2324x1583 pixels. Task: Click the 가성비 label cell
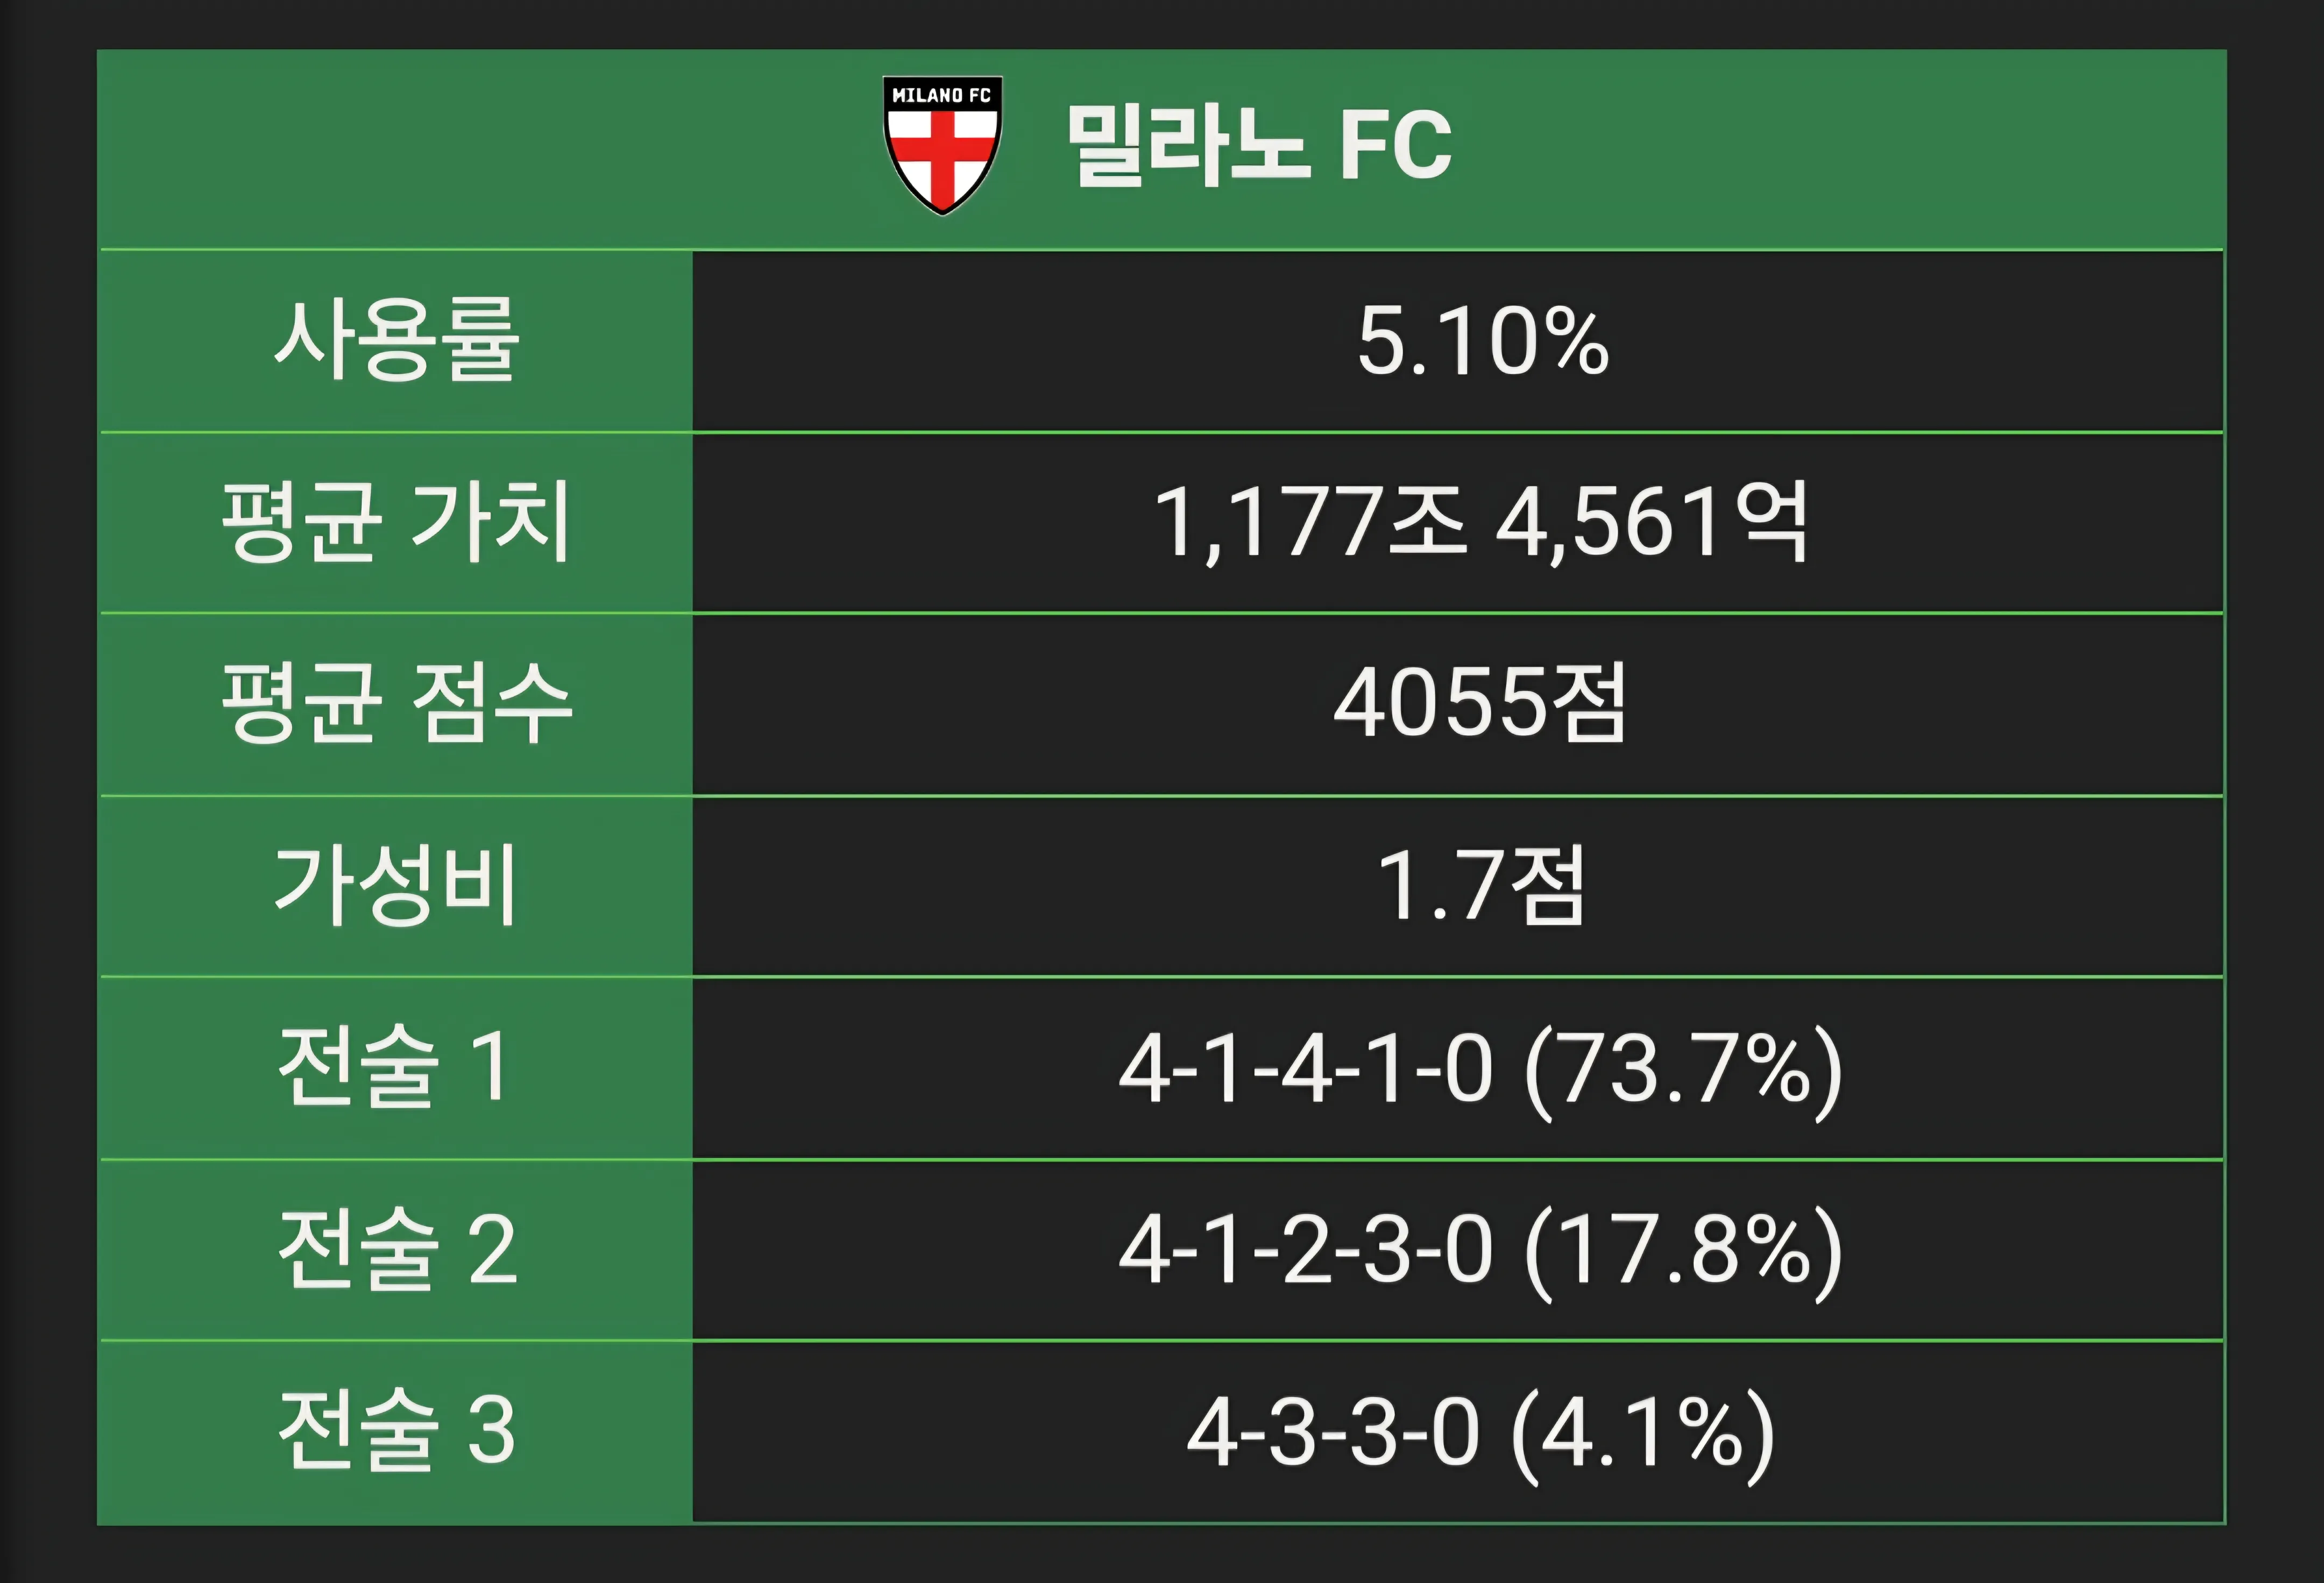click(x=396, y=887)
